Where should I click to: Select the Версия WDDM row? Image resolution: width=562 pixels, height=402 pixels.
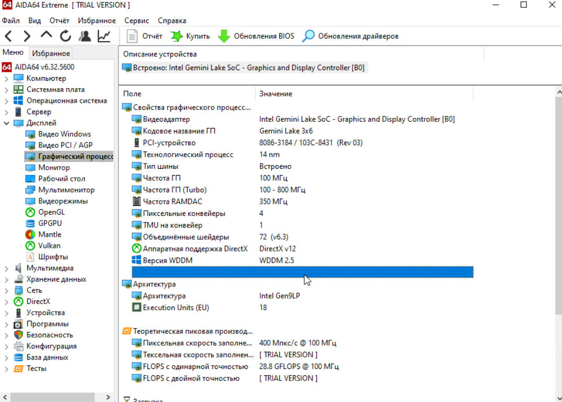[x=303, y=260]
